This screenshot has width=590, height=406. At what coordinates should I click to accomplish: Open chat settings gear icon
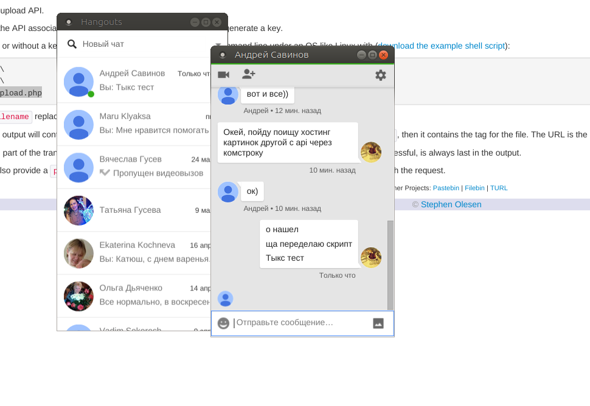coord(380,75)
